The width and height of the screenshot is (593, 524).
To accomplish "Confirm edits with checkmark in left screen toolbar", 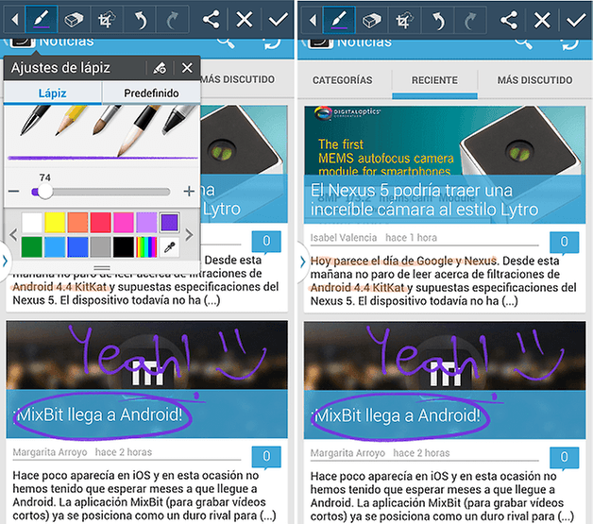I will tap(278, 19).
